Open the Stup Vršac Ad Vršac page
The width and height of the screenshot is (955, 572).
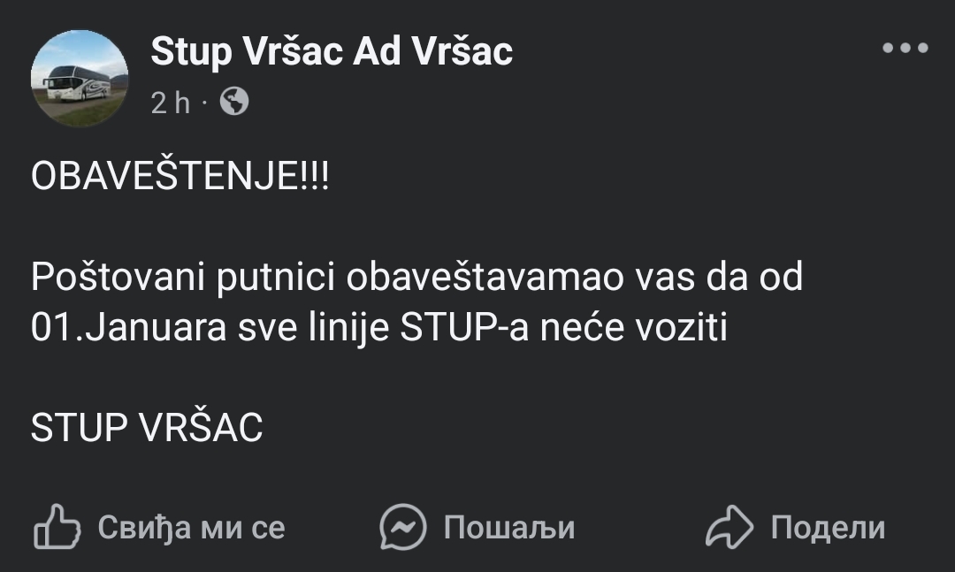coord(332,51)
